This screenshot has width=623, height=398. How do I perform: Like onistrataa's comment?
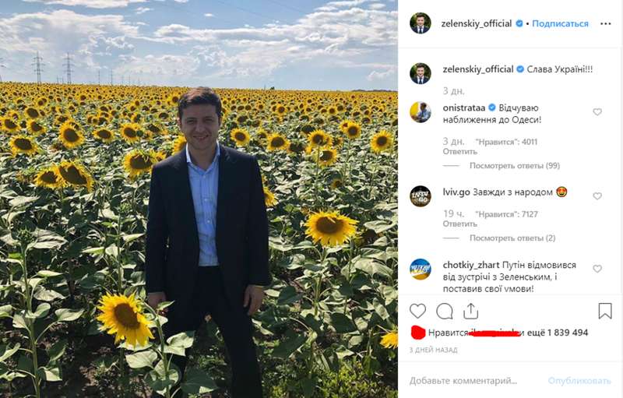point(597,112)
